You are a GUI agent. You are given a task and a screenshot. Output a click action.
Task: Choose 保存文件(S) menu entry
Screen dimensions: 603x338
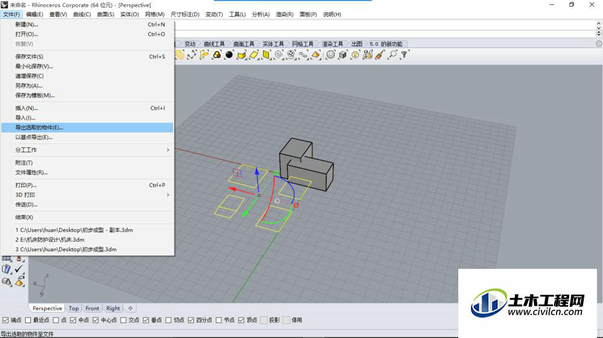coord(87,57)
